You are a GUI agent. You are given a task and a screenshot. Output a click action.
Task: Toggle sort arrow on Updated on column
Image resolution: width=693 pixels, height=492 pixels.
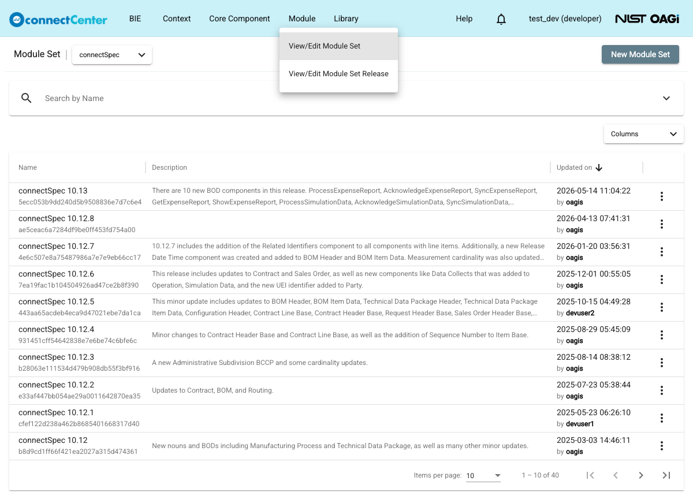pyautogui.click(x=599, y=167)
